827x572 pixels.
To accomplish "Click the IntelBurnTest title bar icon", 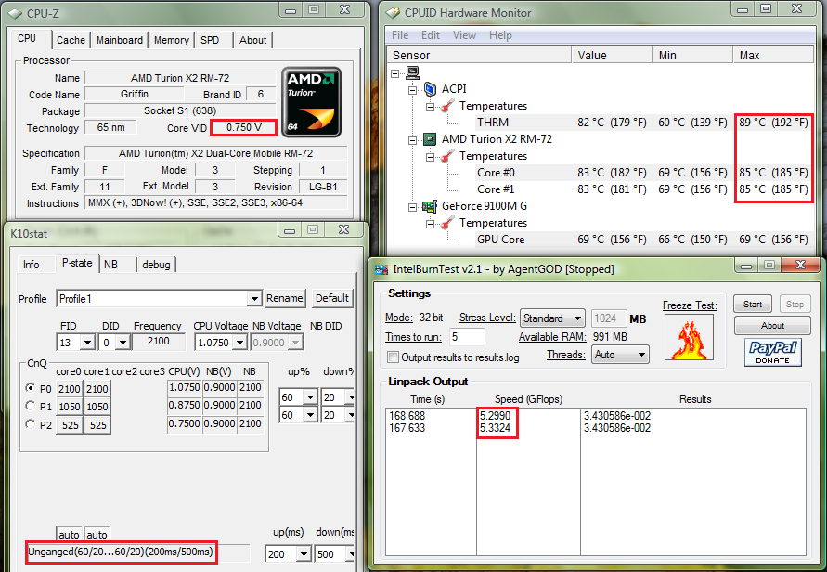I will (x=381, y=269).
